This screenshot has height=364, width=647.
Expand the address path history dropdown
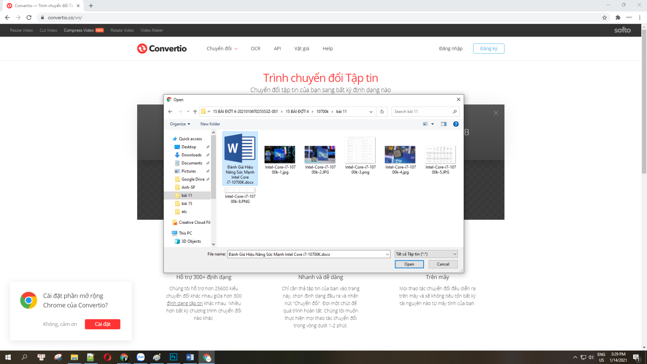click(371, 112)
